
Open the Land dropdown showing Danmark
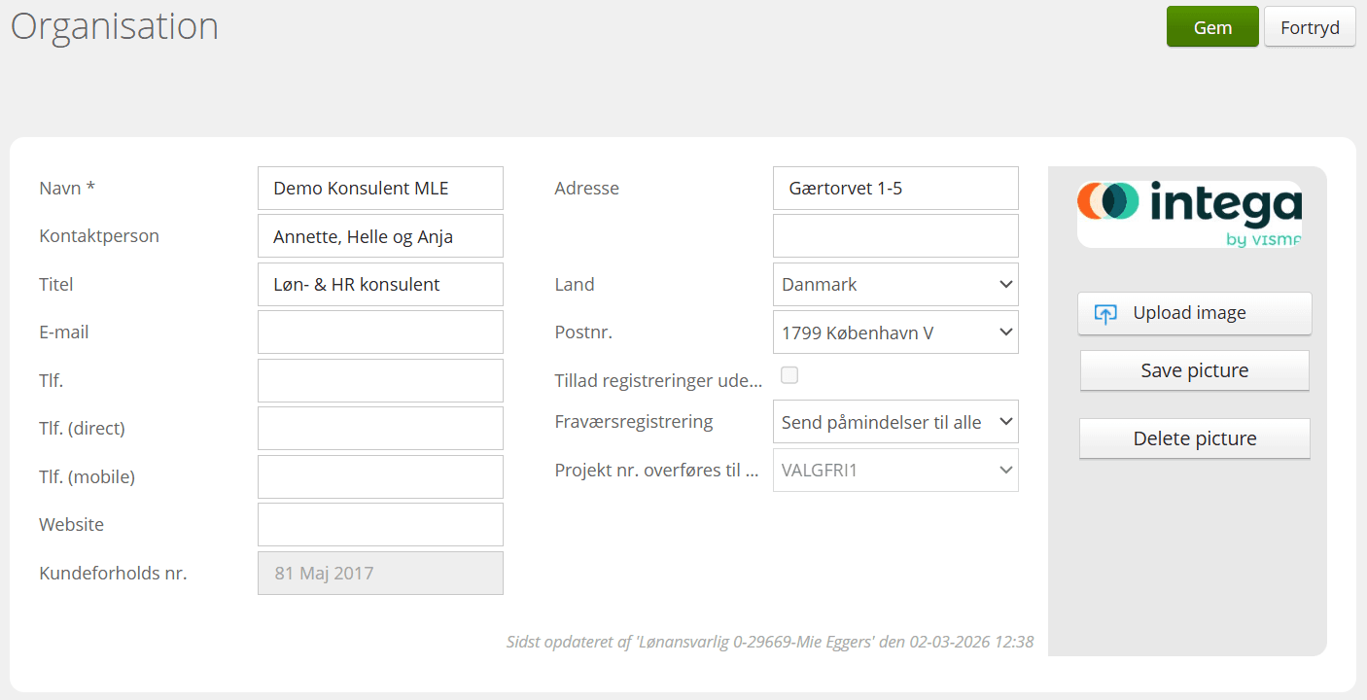point(895,285)
